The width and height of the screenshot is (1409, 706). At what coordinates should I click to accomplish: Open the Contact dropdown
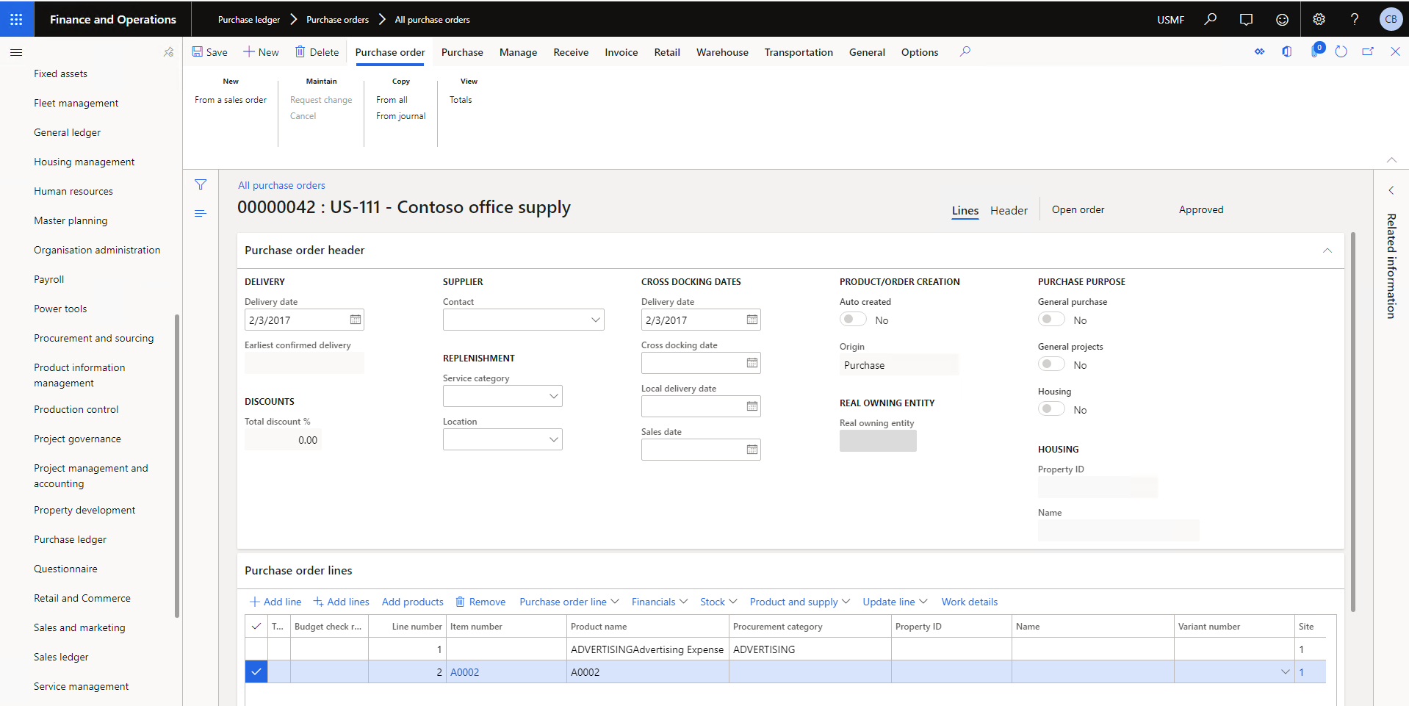(x=596, y=320)
